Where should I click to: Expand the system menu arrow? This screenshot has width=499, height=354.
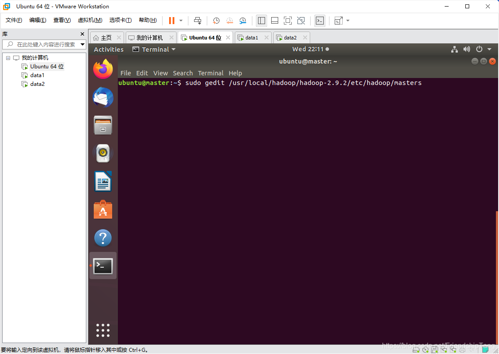[x=489, y=49]
